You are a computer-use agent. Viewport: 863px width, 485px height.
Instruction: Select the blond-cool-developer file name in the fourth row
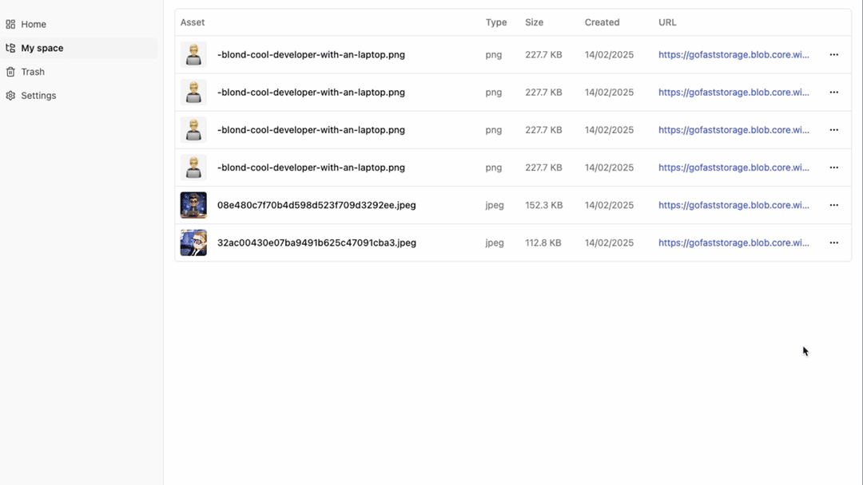(x=311, y=168)
